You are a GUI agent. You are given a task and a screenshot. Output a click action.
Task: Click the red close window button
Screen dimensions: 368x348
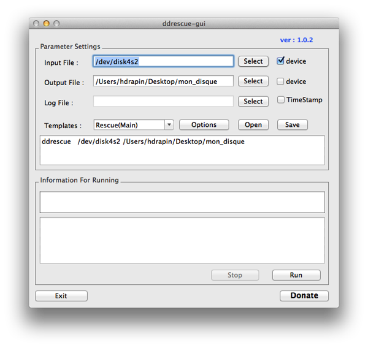tap(36, 23)
